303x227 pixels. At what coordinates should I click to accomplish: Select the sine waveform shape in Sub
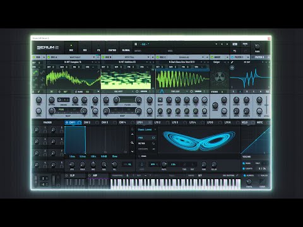click(35, 73)
